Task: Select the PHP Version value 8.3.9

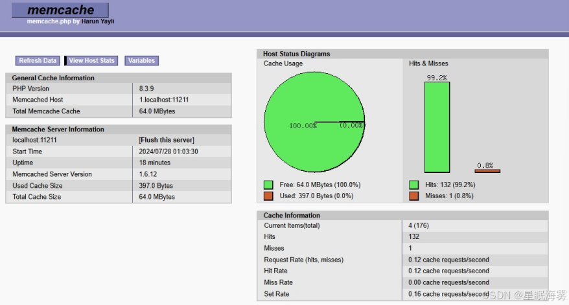Action: [x=146, y=89]
